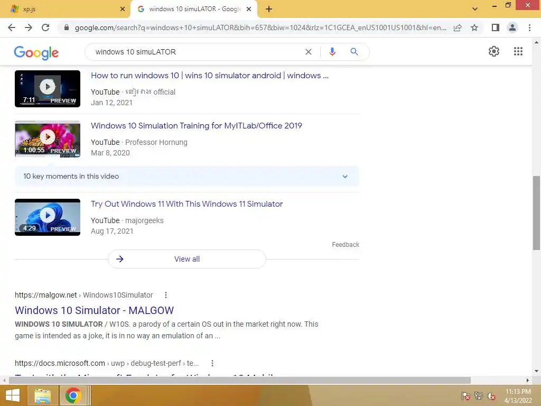This screenshot has height=406, width=541.
Task: Close the windows 10 simuLATOR tab
Action: pos(249,10)
